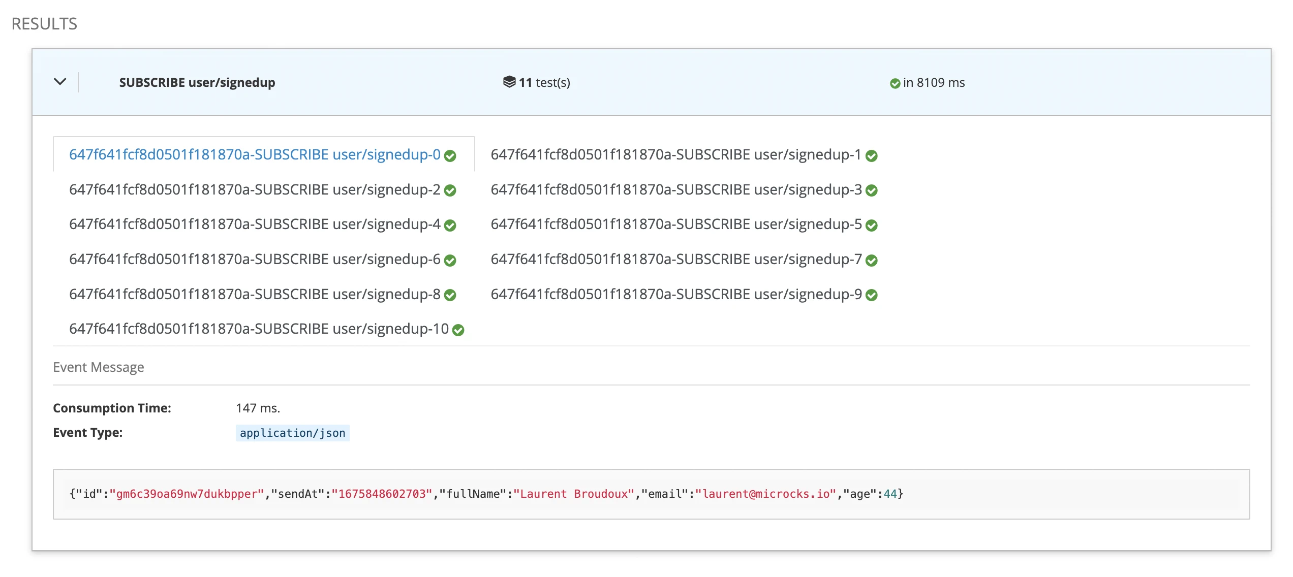This screenshot has height=577, width=1293.
Task: Collapse the SUBSCRIBE user/signedup results row
Action: (60, 82)
